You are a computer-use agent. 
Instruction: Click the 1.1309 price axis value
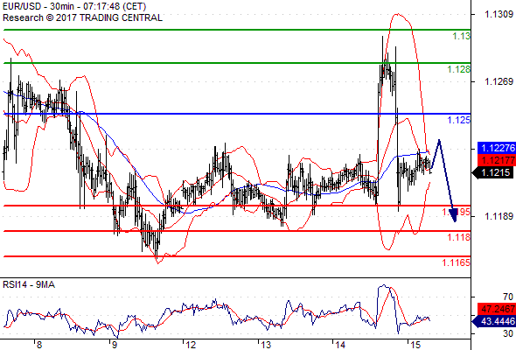click(499, 14)
